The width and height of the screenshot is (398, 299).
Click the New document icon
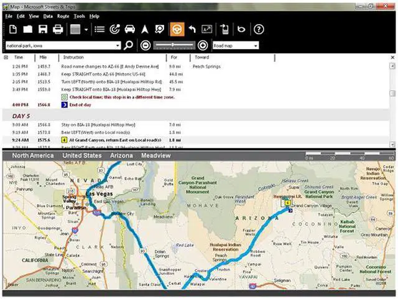pos(12,29)
